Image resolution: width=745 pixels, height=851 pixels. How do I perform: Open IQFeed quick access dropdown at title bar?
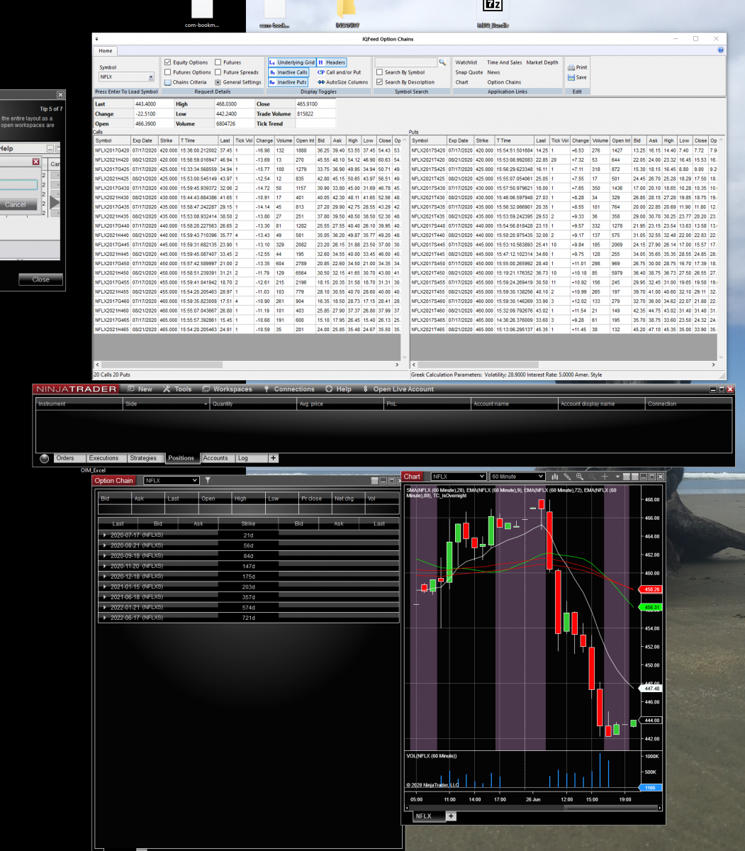click(97, 39)
